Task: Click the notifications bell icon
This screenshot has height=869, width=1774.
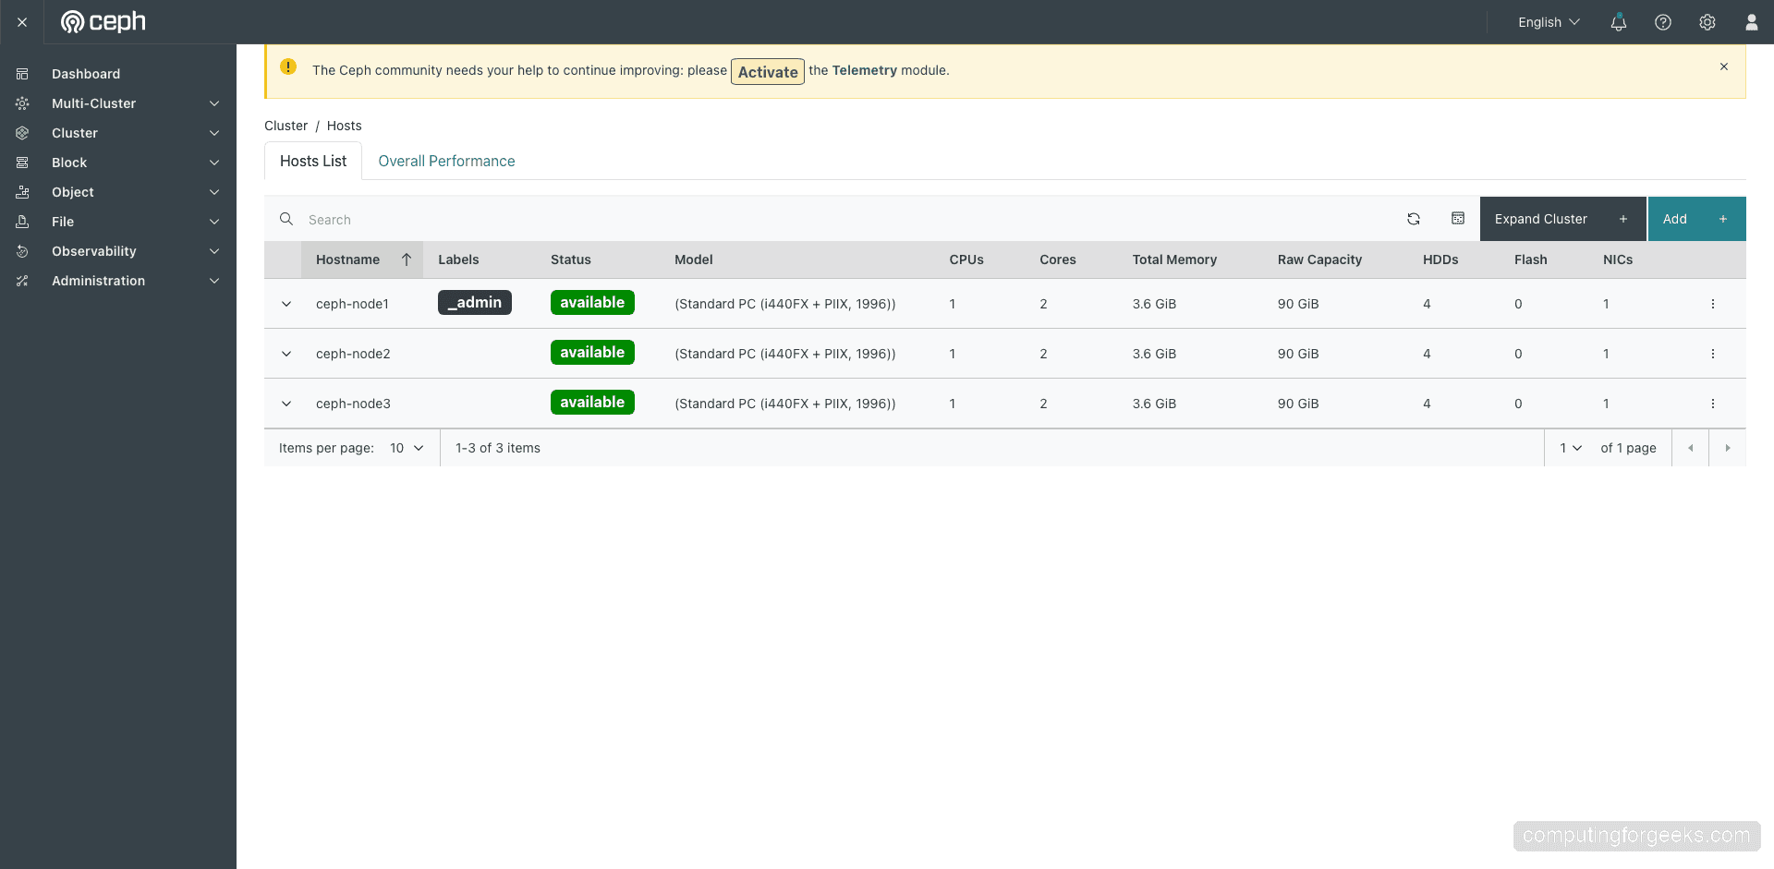Action: (x=1618, y=22)
